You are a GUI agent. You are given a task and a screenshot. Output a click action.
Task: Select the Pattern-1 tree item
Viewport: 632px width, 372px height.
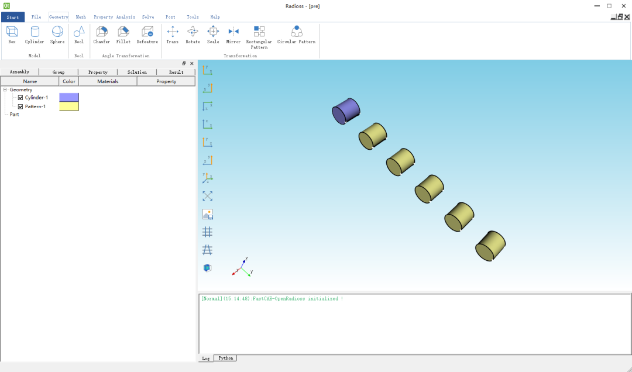click(36, 106)
